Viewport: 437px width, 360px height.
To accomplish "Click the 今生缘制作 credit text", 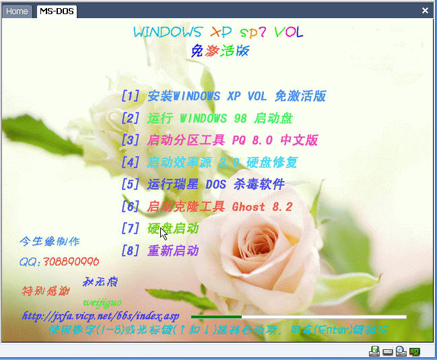I will (x=50, y=242).
